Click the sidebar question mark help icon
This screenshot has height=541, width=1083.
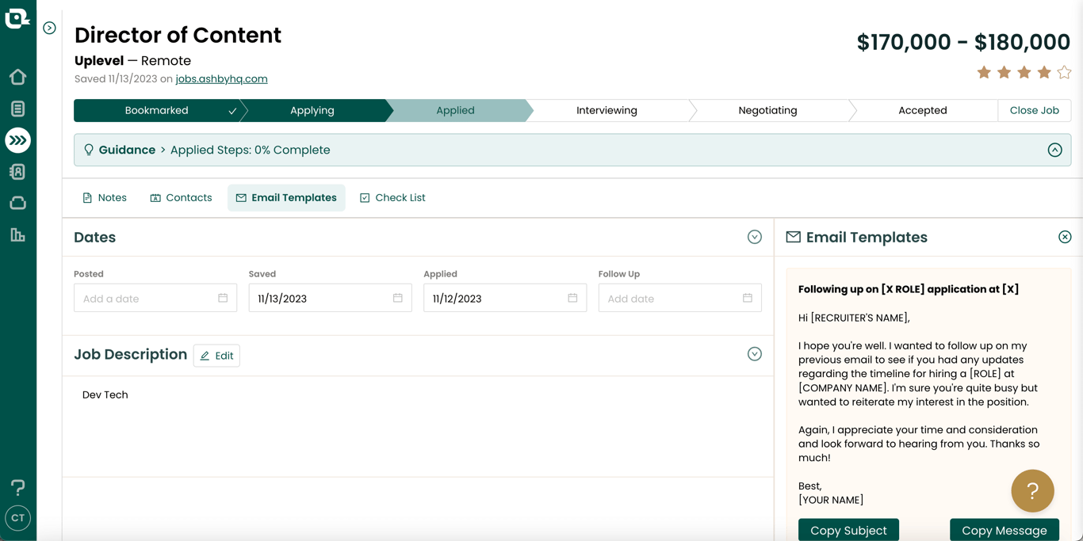pyautogui.click(x=17, y=487)
